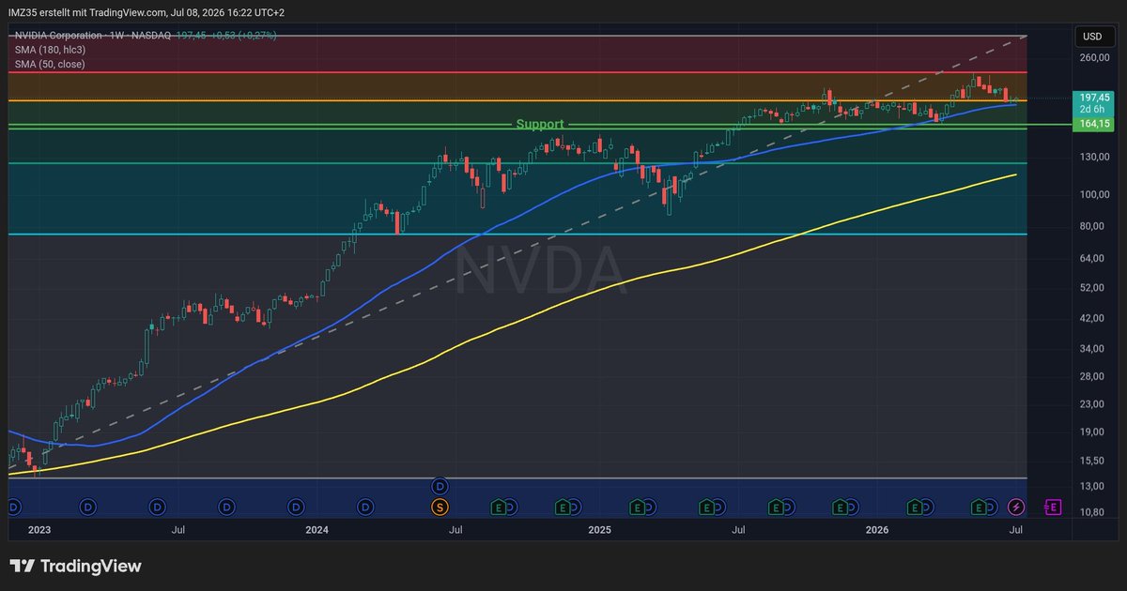Click the 2023 label on time axis
The image size is (1127, 591).
click(x=39, y=531)
